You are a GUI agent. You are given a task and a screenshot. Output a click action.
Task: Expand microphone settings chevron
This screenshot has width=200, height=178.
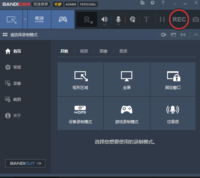point(118,25)
